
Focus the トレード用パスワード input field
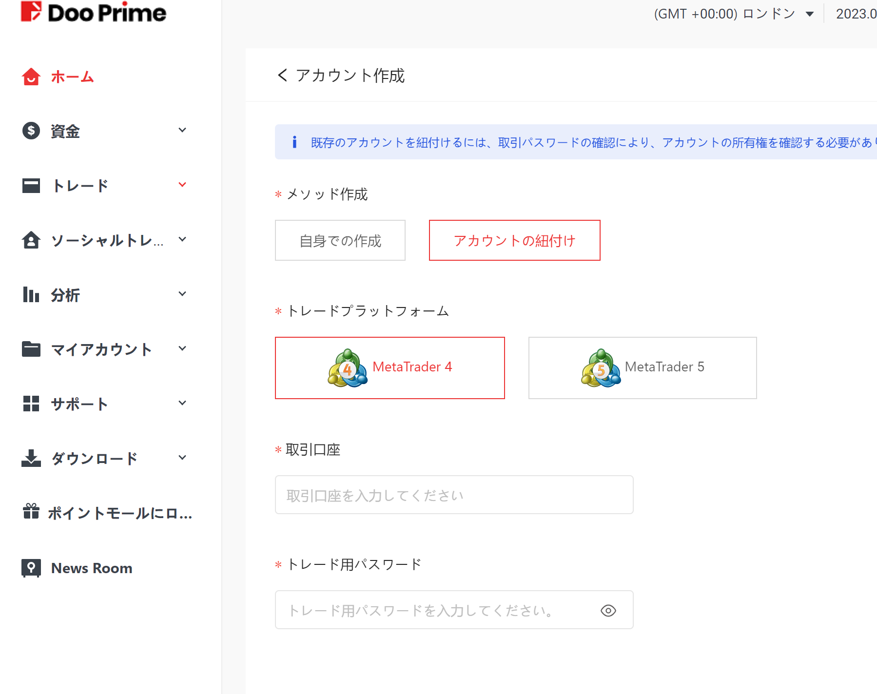tap(454, 610)
